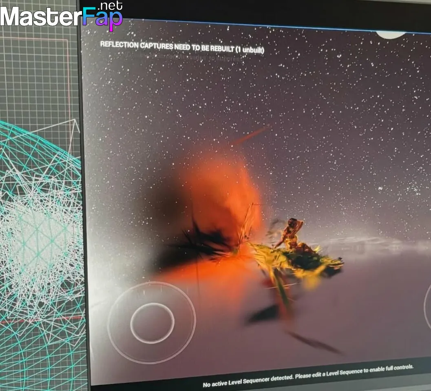
Task: Click the 'No active Level Sequencer detected' message
Action: coord(308,376)
